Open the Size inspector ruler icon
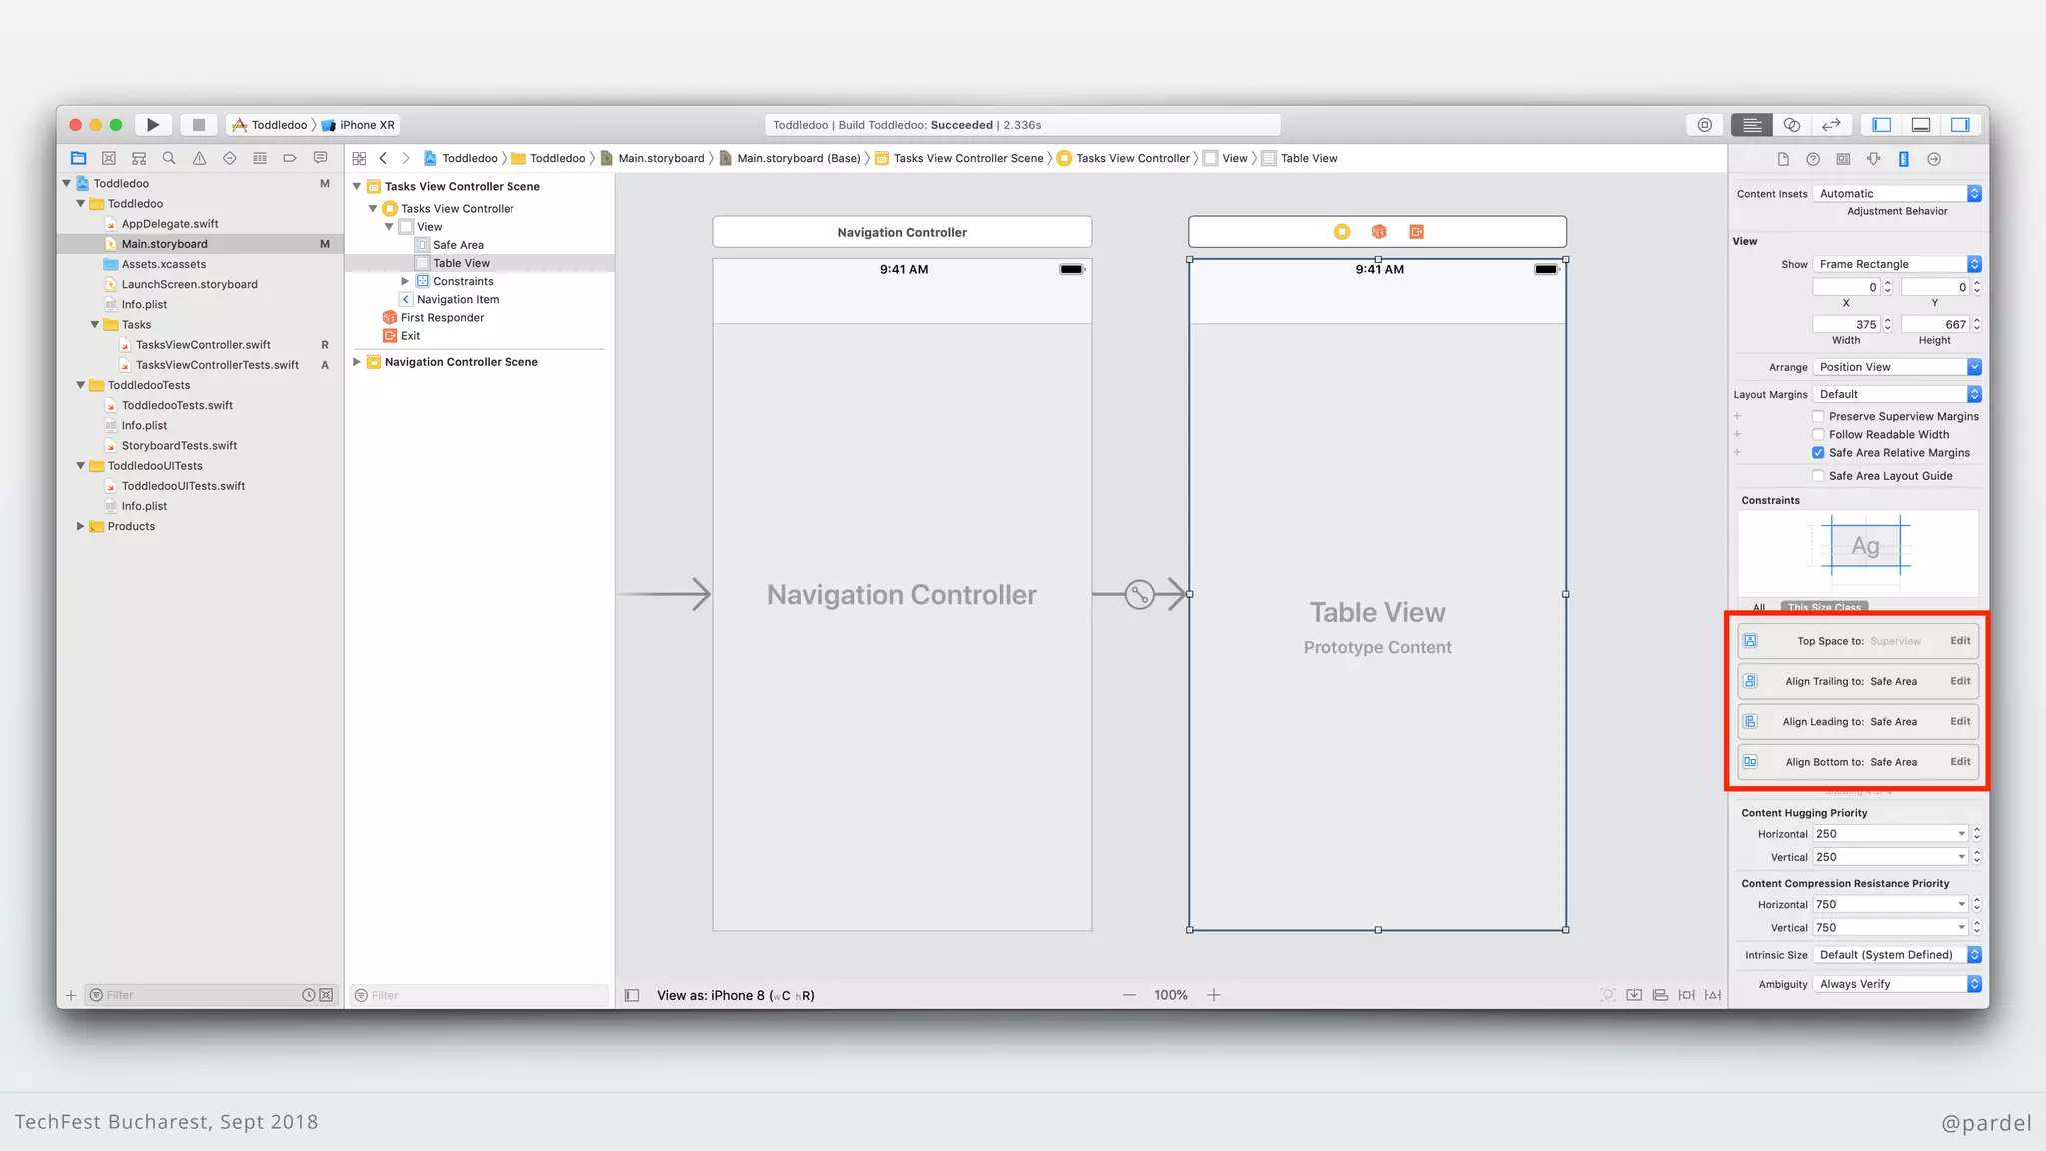 coord(1904,159)
